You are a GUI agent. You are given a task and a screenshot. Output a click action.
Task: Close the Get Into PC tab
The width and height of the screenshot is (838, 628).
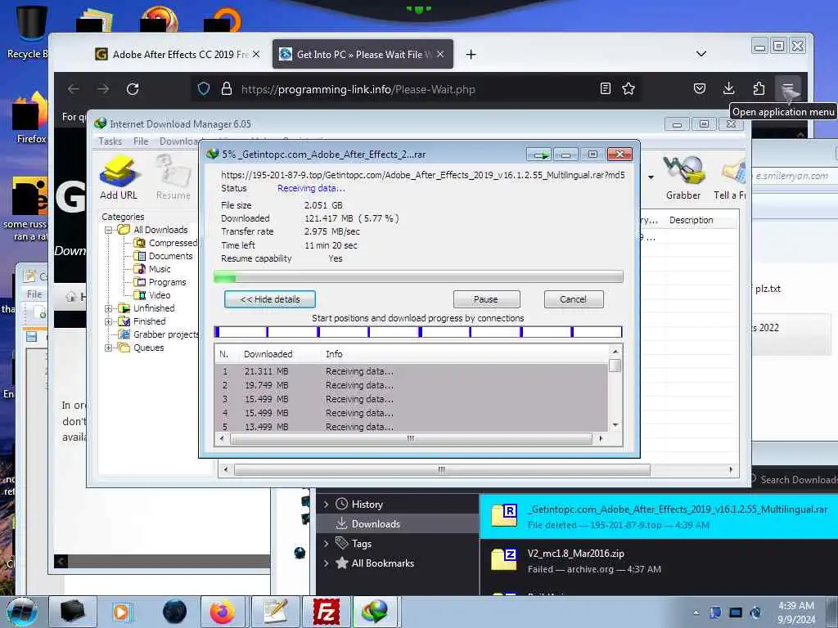(x=439, y=54)
